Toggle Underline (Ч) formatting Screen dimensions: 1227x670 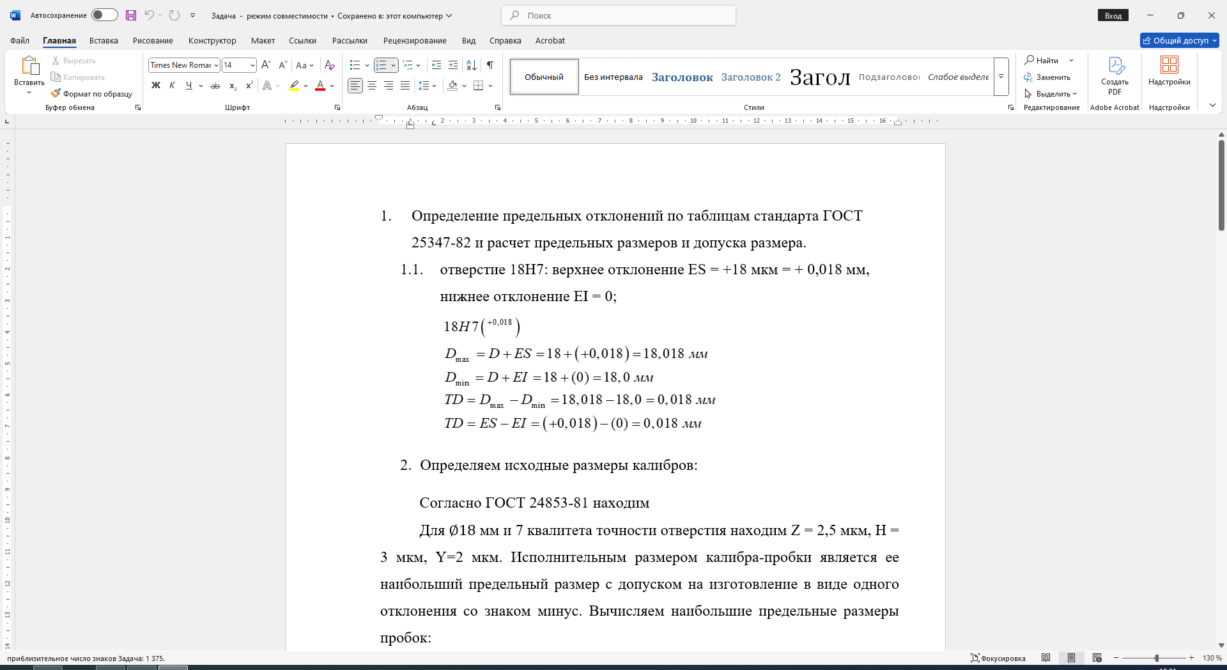189,85
